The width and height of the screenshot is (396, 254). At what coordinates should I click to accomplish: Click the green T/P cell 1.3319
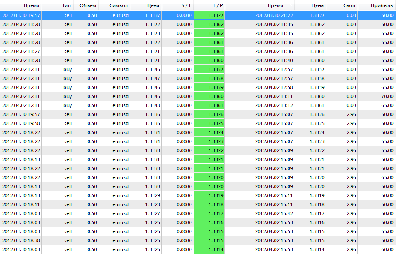209,195
